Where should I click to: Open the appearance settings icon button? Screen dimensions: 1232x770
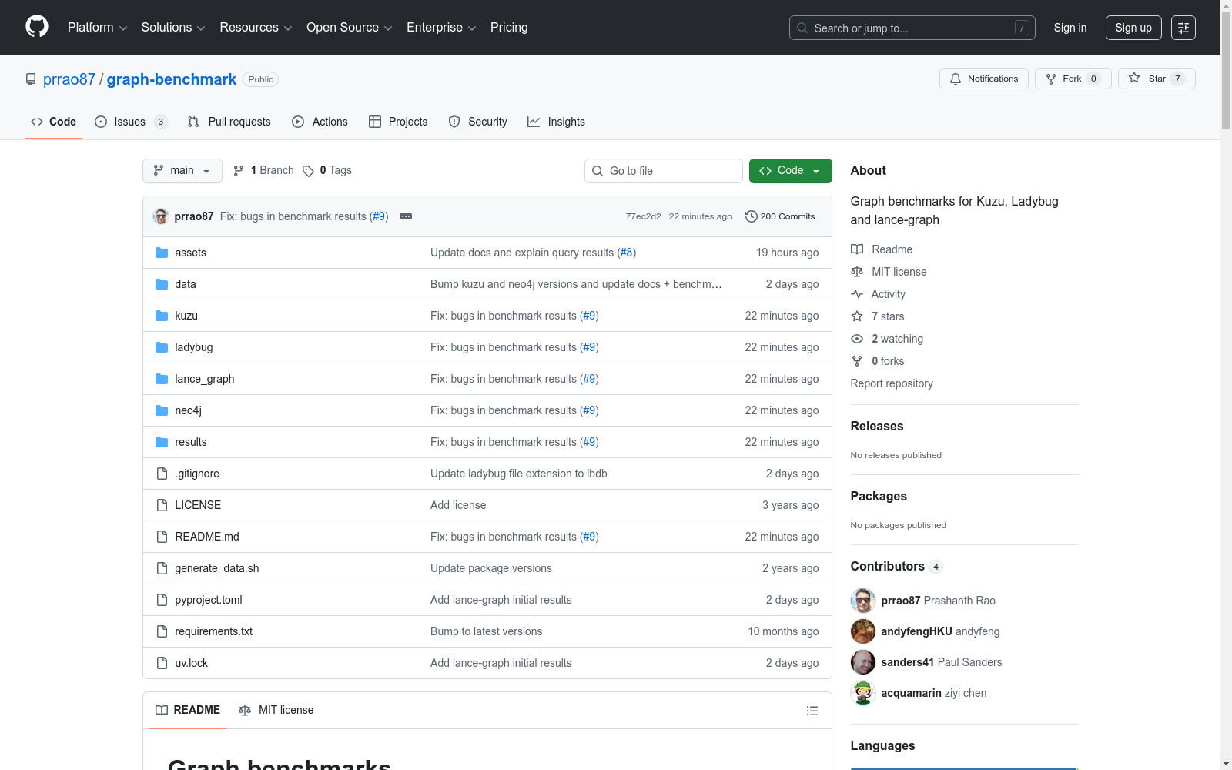(x=1183, y=28)
